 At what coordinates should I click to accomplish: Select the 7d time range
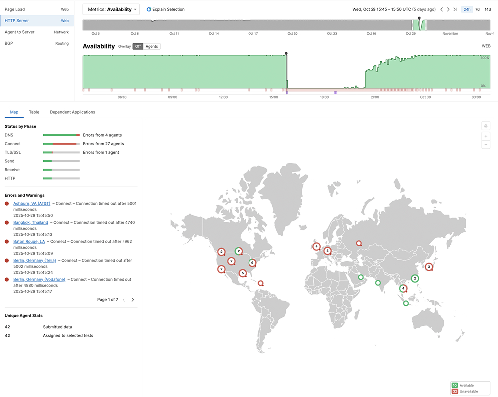click(x=478, y=9)
